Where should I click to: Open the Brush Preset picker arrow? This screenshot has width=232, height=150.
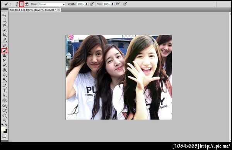22,4
